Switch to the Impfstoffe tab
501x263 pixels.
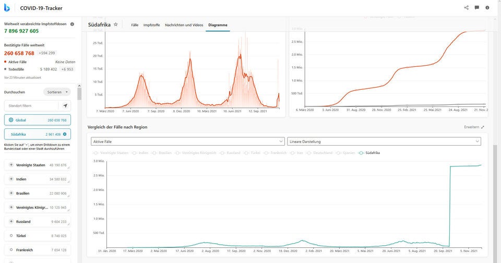tap(151, 25)
